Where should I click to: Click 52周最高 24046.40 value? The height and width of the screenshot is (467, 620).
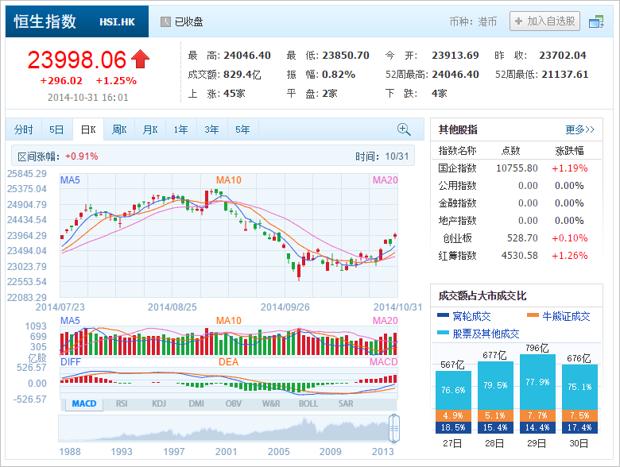pyautogui.click(x=455, y=75)
